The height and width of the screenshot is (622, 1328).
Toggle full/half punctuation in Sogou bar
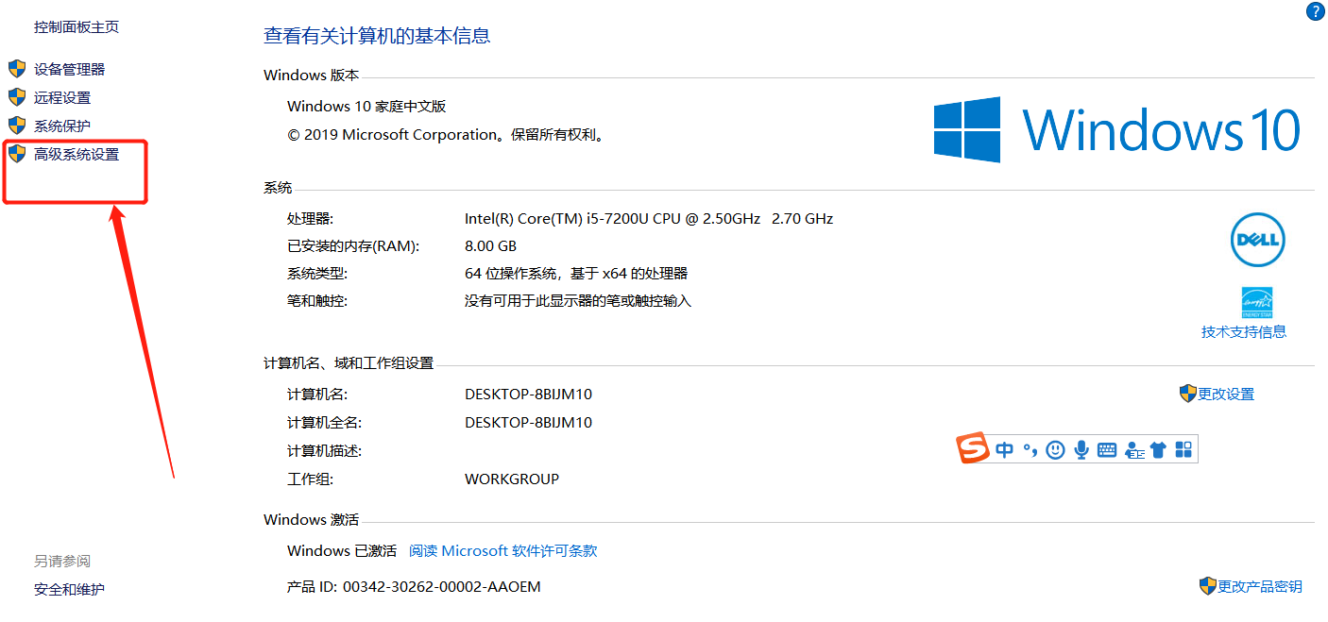[1030, 449]
